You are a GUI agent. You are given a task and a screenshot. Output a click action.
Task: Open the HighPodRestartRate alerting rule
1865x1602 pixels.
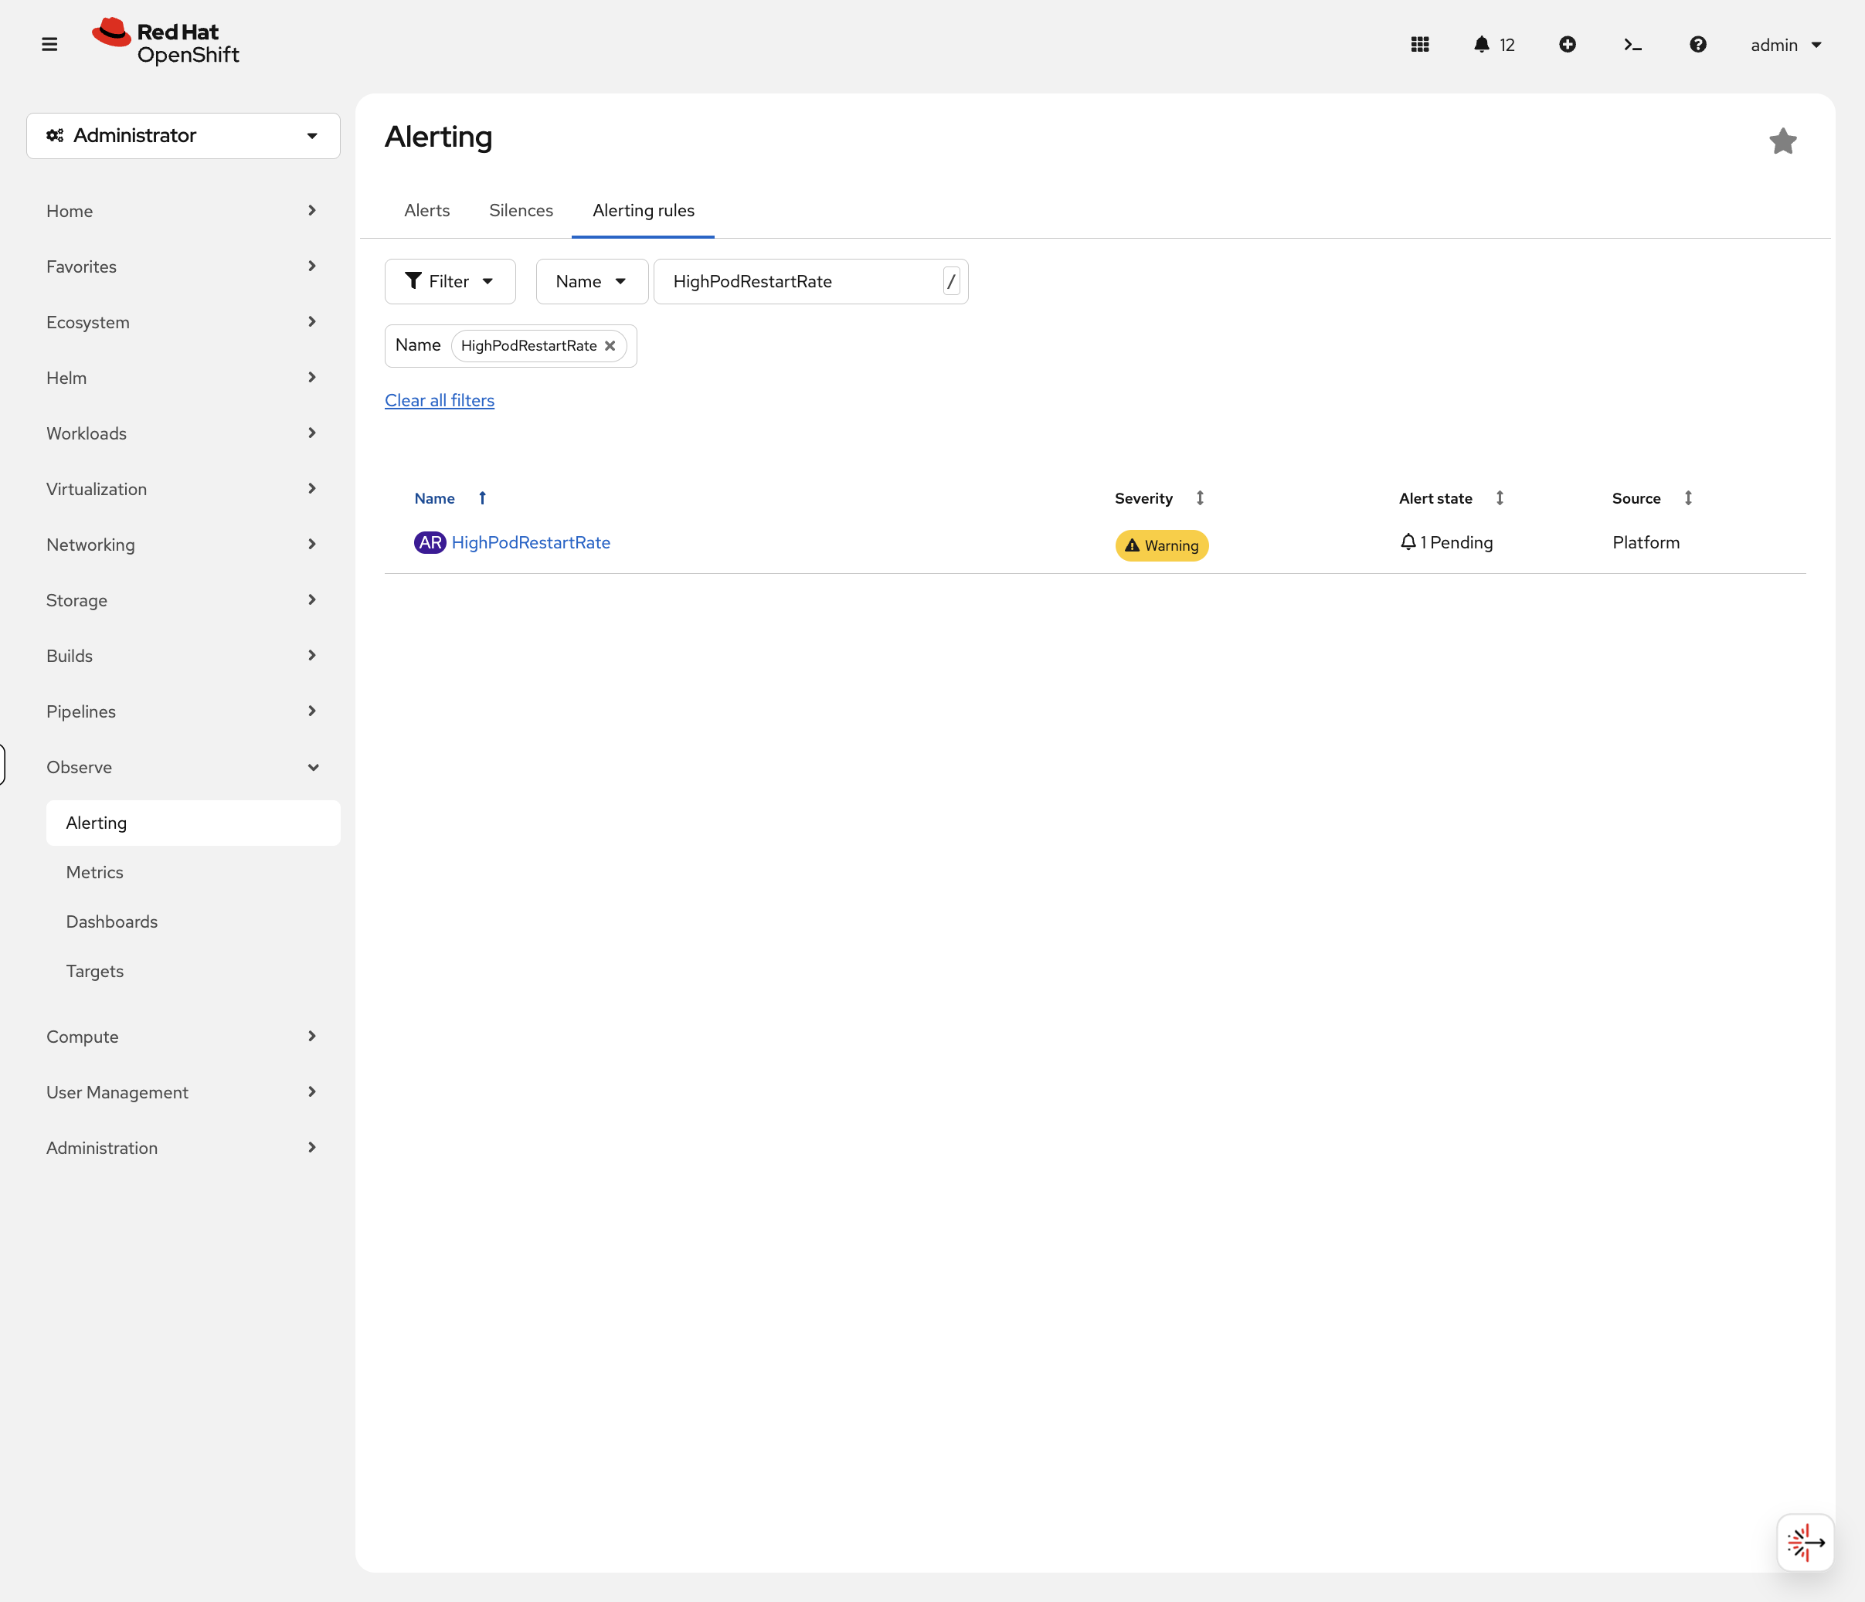[x=530, y=543]
